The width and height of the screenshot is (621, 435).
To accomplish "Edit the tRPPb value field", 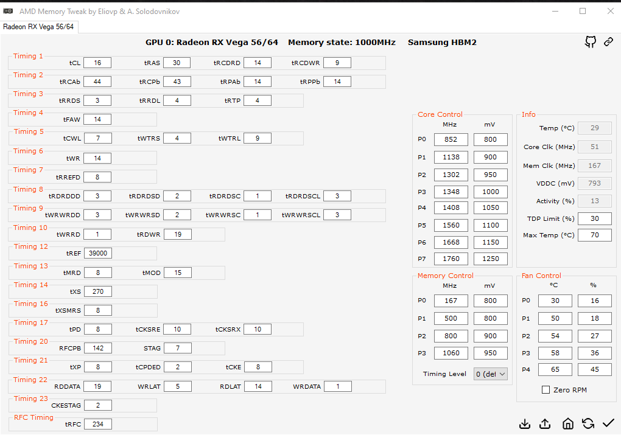I will pyautogui.click(x=337, y=82).
